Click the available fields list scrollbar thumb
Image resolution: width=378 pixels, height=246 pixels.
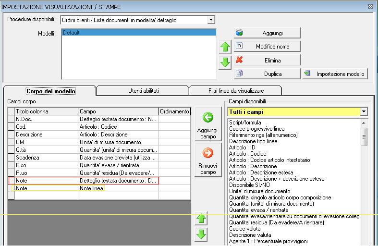click(364, 137)
